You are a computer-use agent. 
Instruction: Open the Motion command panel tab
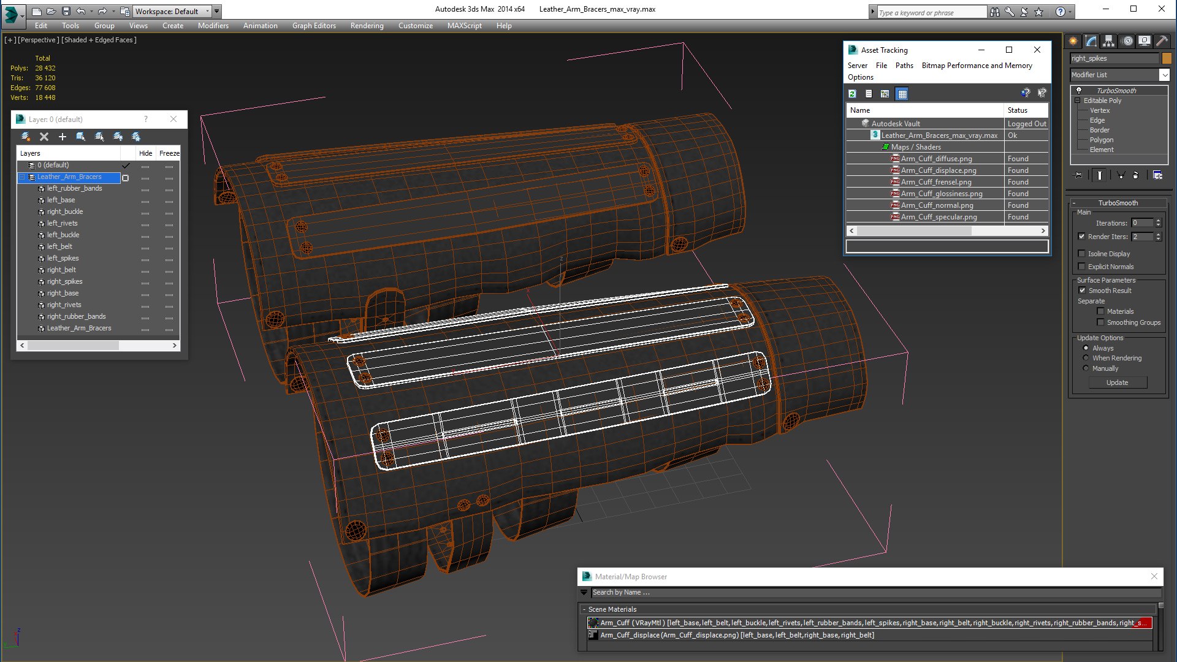point(1127,41)
